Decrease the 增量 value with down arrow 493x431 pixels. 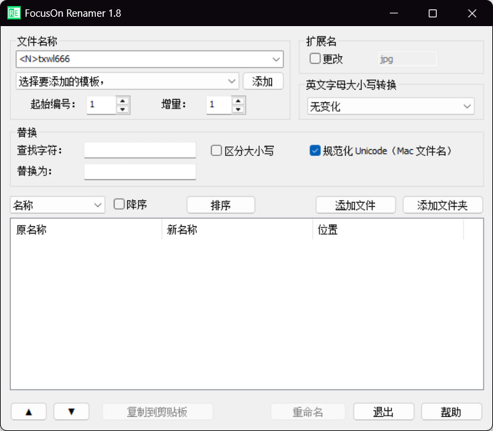click(238, 109)
